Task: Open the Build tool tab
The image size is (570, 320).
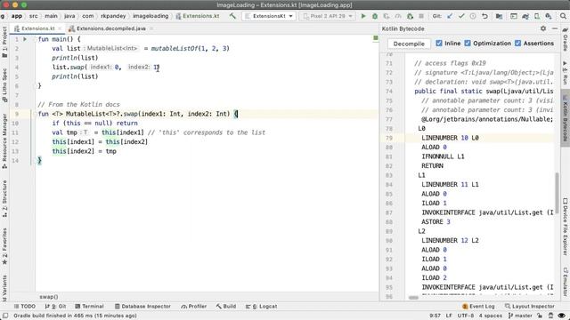Action: point(225,306)
